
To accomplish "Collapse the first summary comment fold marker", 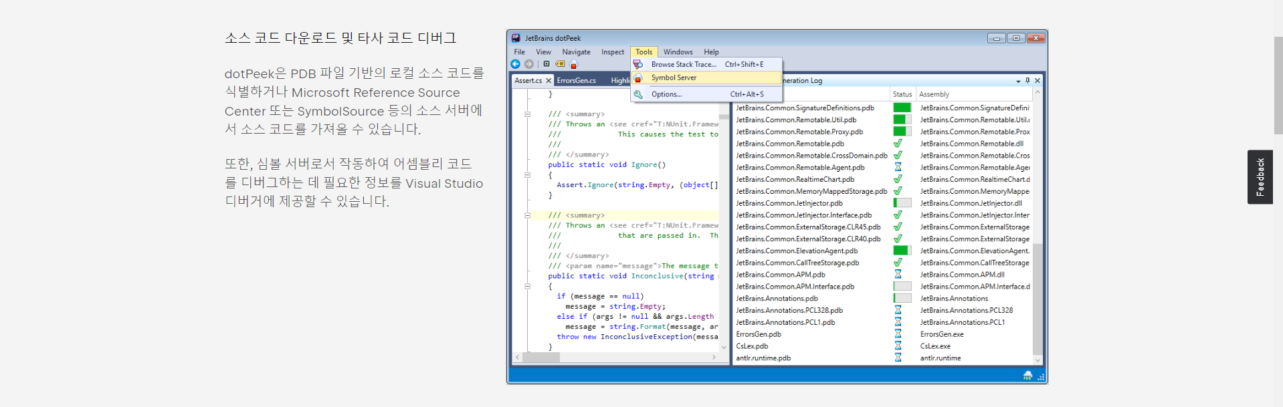I will click(x=527, y=114).
